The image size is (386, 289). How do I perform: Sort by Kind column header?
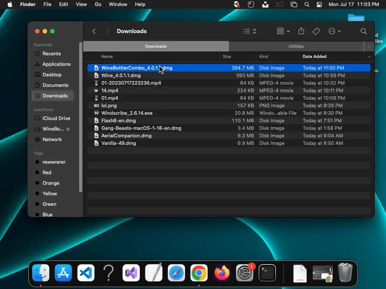263,56
